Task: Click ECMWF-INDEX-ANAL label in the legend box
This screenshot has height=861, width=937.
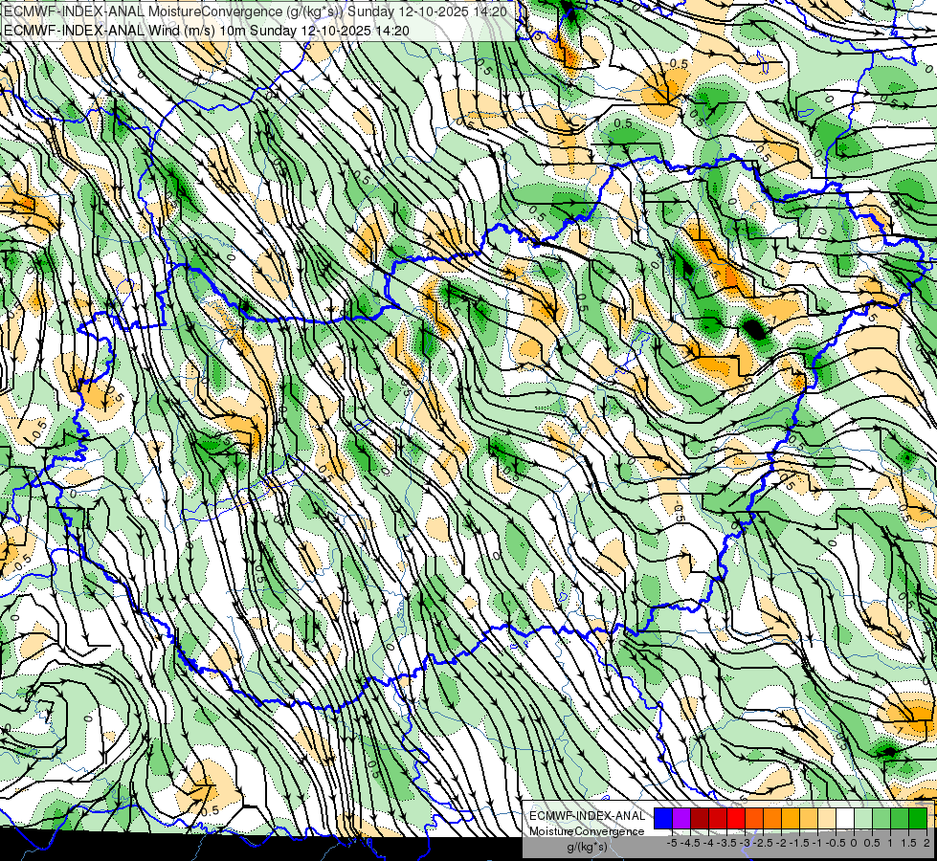Action: [587, 816]
